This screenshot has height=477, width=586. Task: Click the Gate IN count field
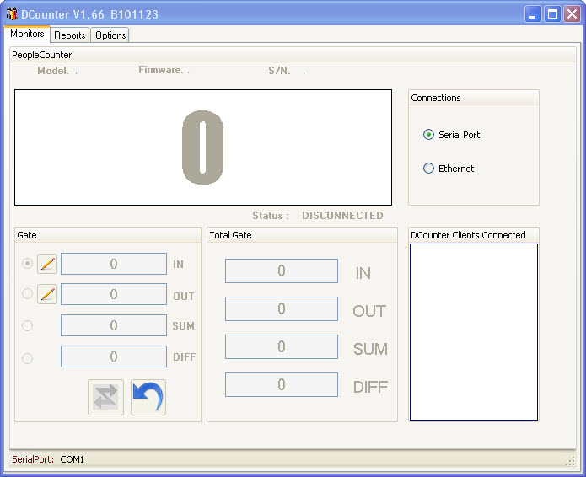[x=114, y=264]
